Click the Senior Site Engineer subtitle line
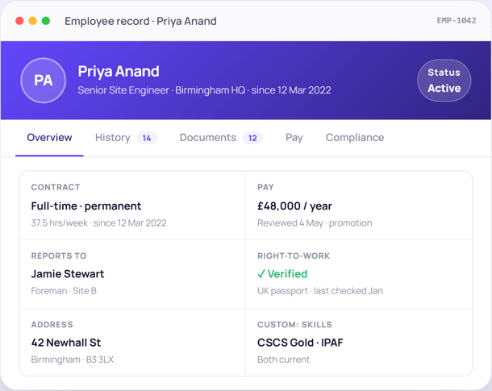The image size is (492, 391). 204,90
